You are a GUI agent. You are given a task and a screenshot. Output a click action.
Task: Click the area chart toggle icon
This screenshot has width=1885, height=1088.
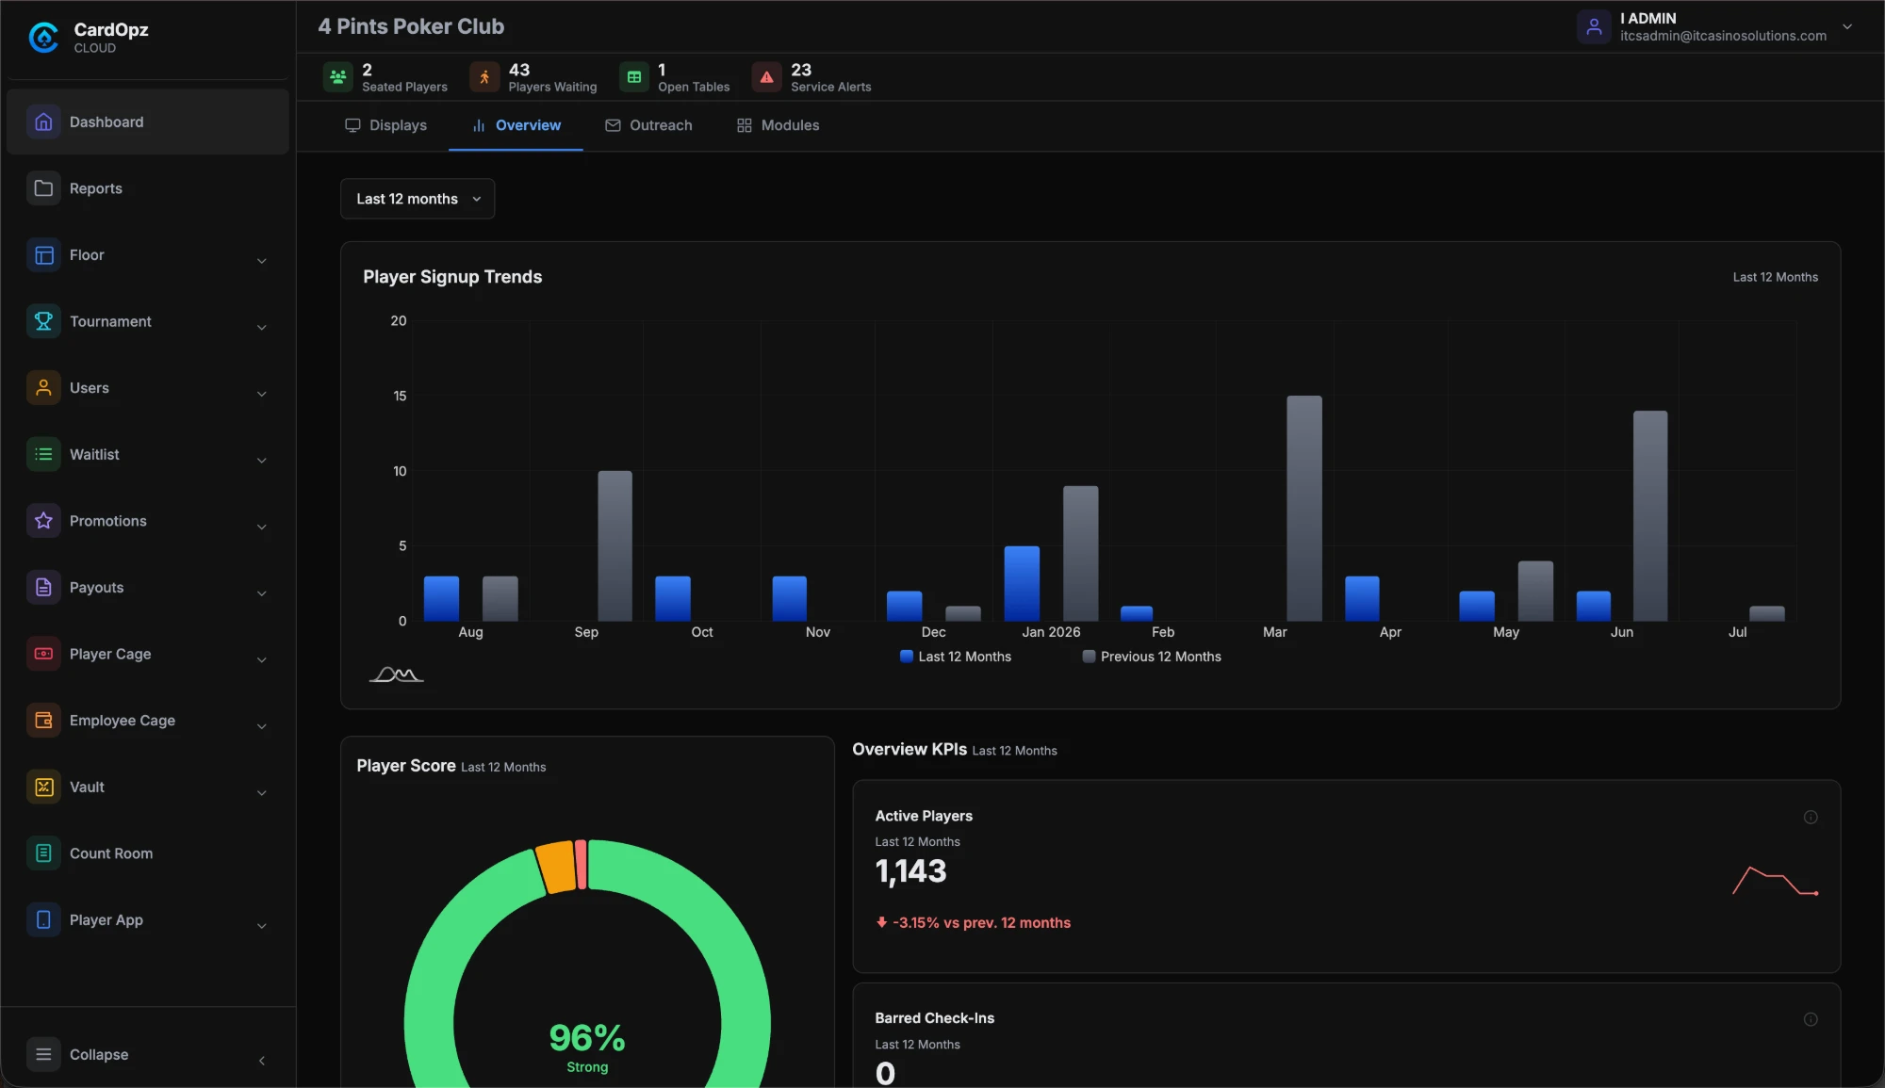coord(396,674)
